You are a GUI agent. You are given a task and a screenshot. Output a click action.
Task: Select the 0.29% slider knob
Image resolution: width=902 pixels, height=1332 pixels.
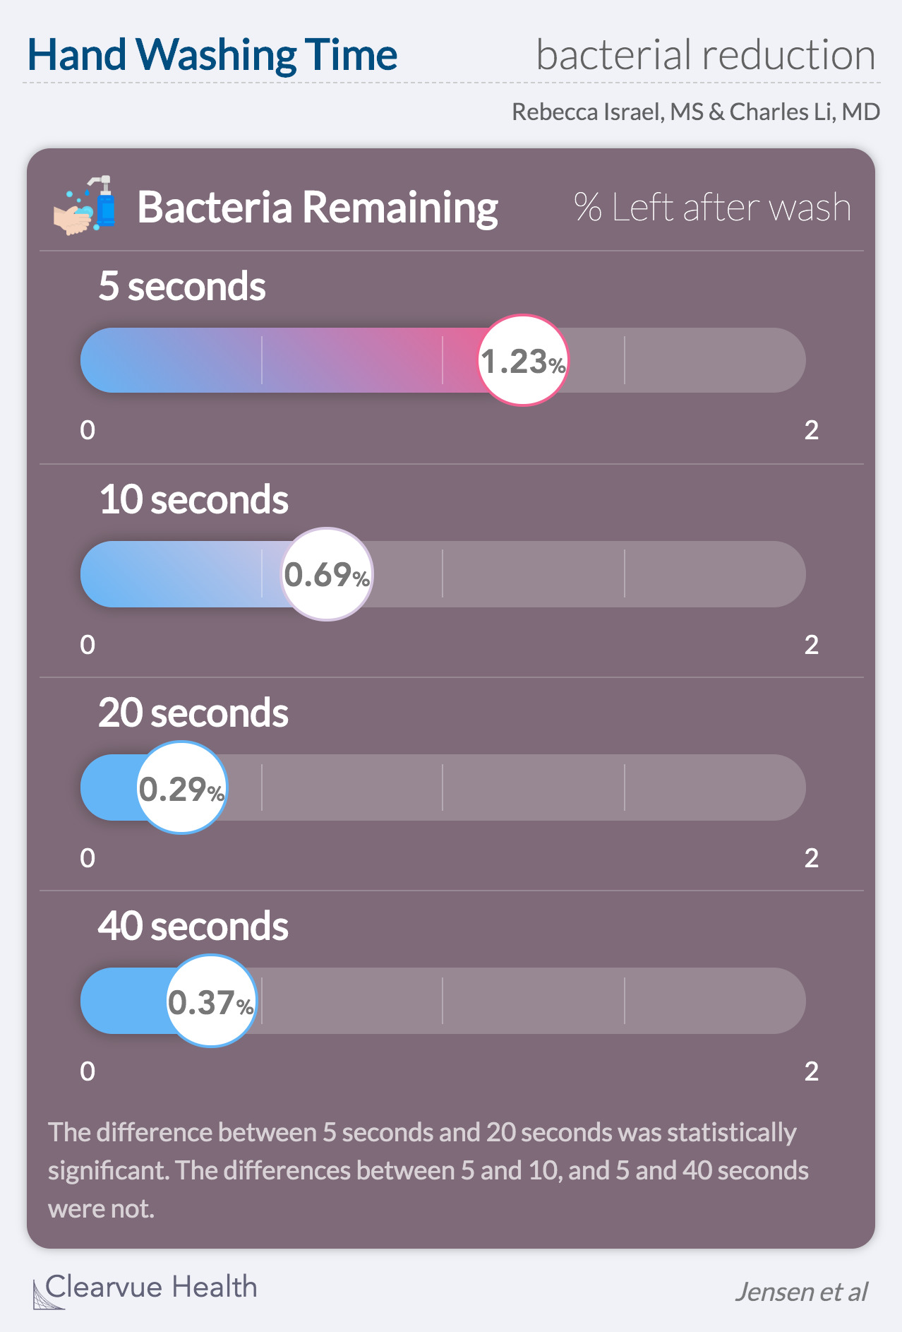[182, 787]
